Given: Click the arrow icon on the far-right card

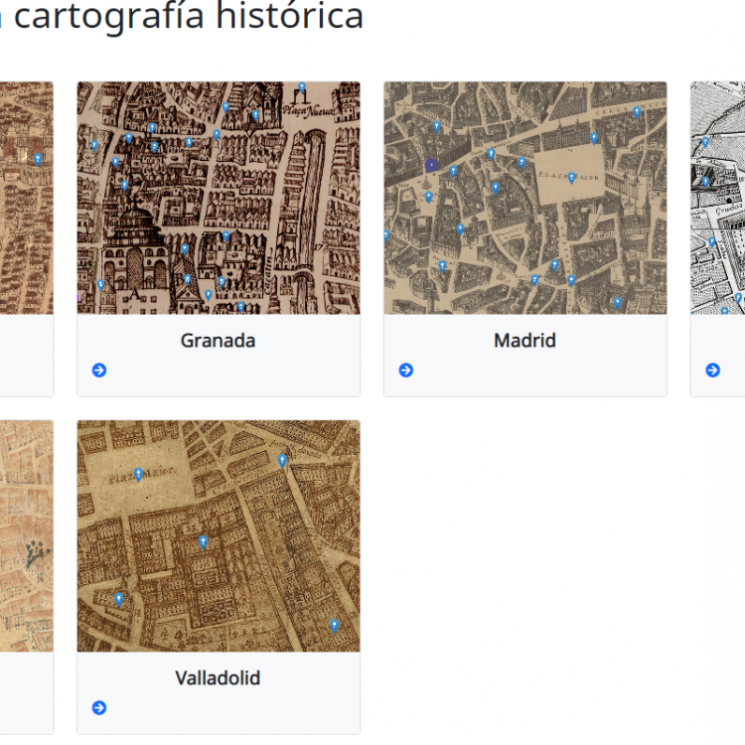Looking at the screenshot, I should (x=712, y=371).
